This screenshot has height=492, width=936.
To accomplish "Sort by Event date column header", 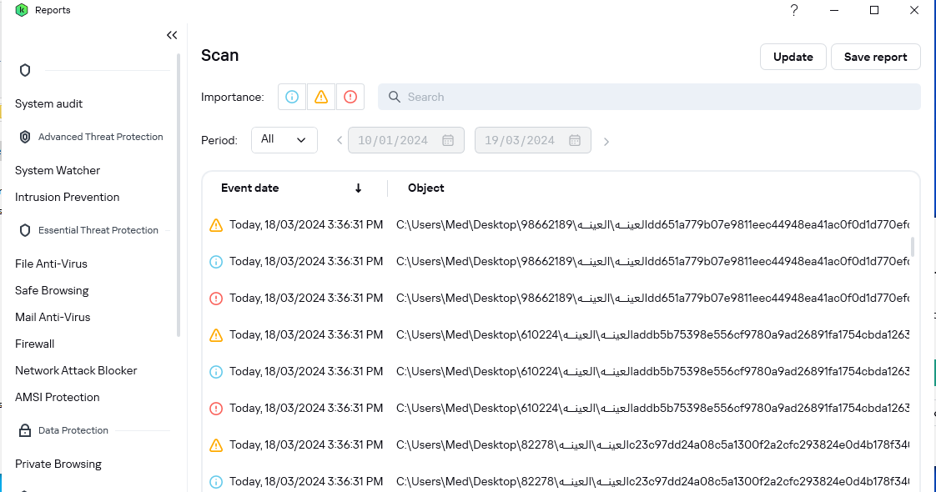I will (x=249, y=188).
